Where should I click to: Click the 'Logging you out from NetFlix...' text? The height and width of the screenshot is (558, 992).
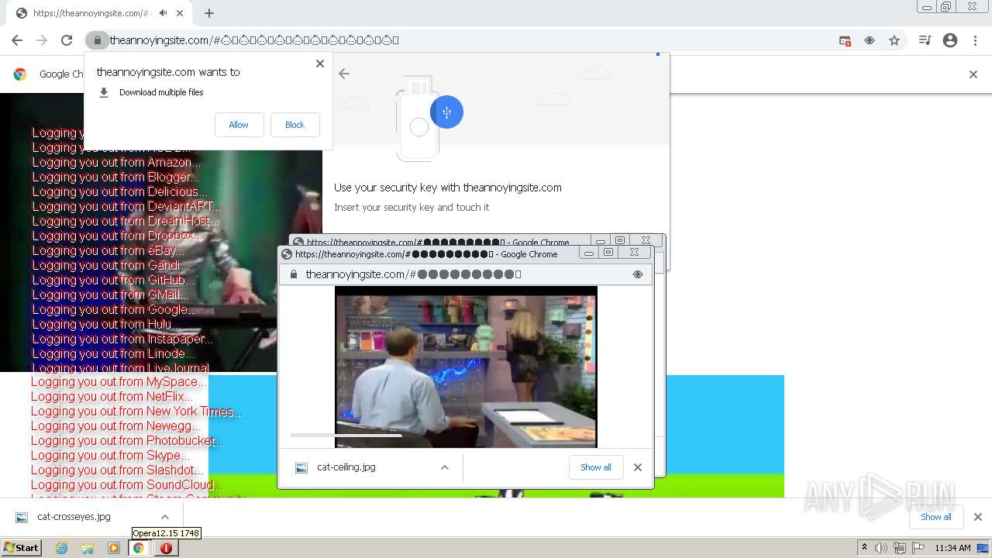point(112,397)
